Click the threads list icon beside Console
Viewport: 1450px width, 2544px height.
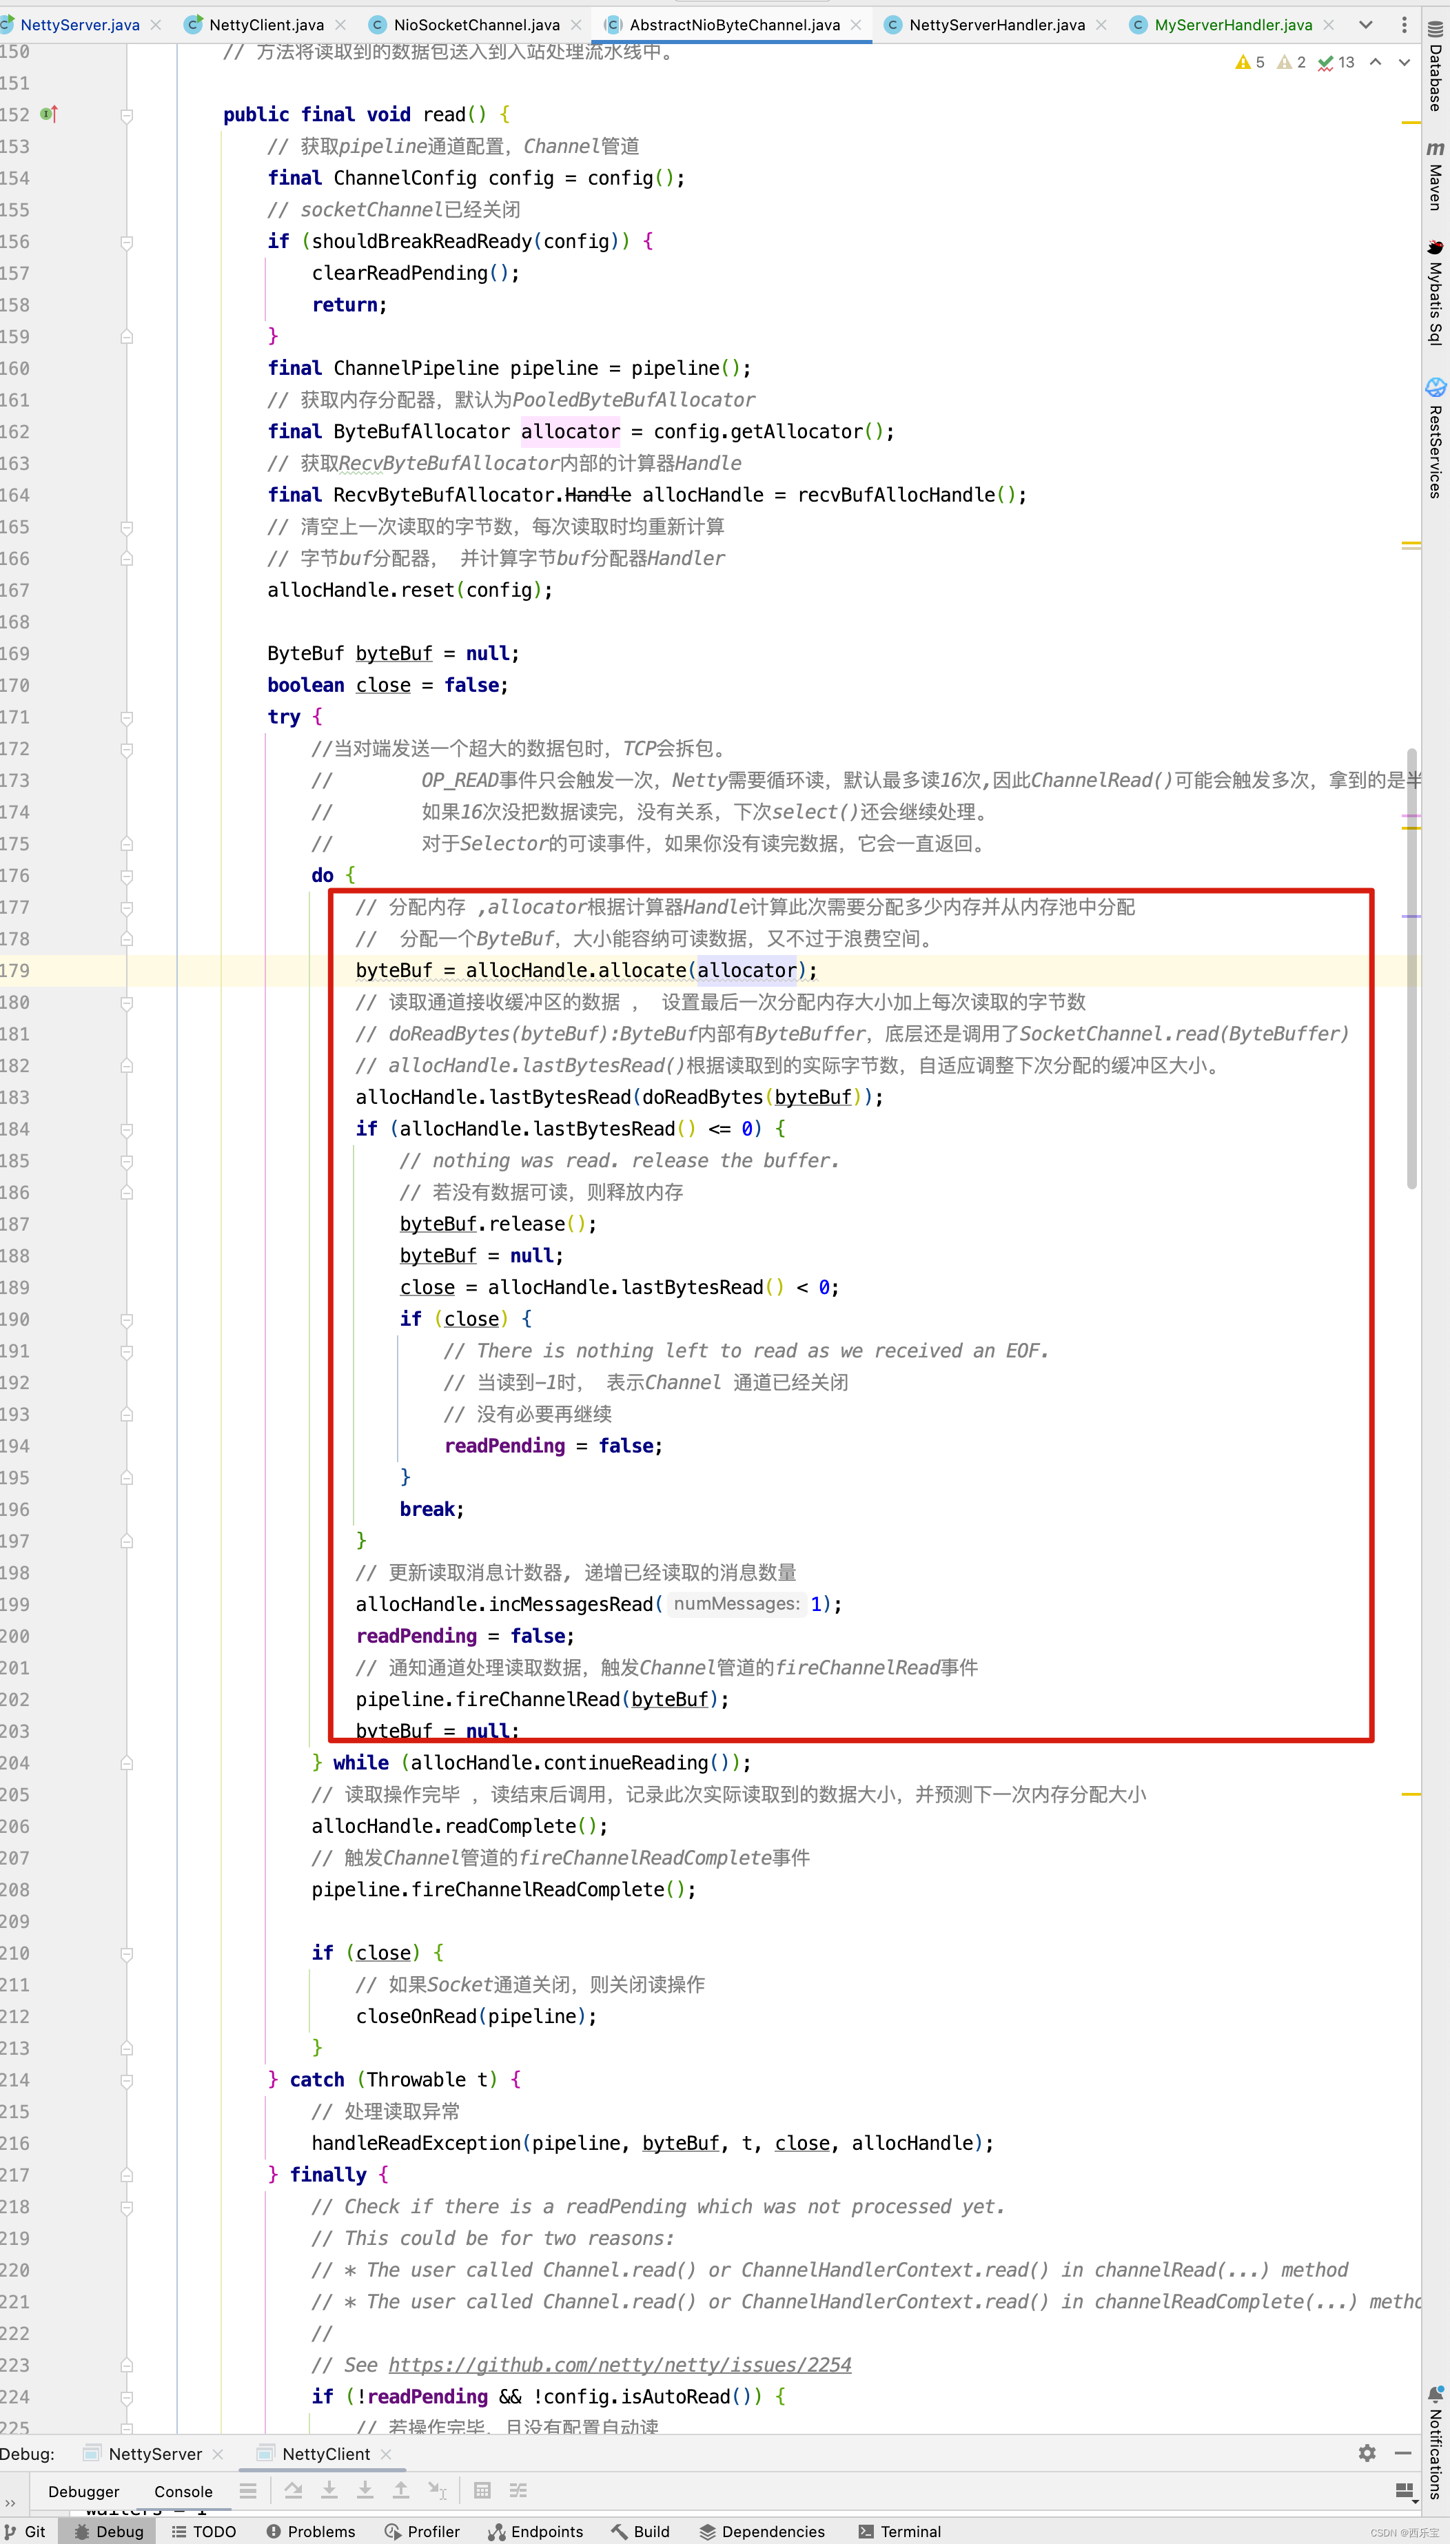248,2490
